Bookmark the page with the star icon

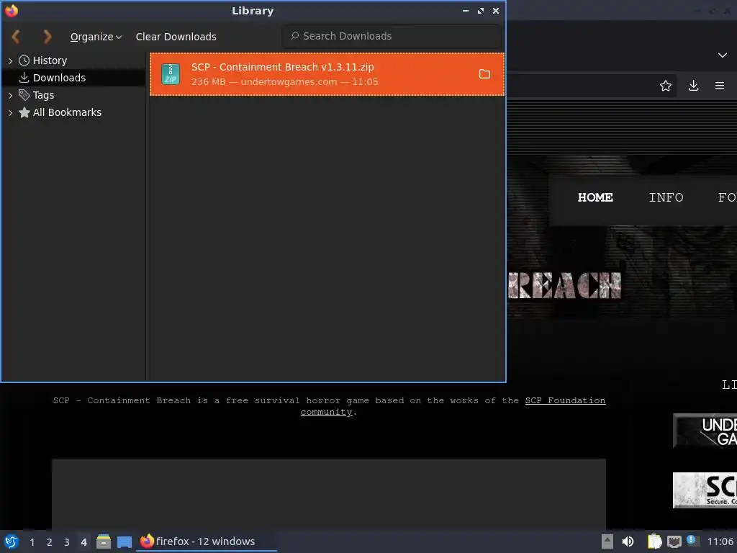tap(665, 86)
